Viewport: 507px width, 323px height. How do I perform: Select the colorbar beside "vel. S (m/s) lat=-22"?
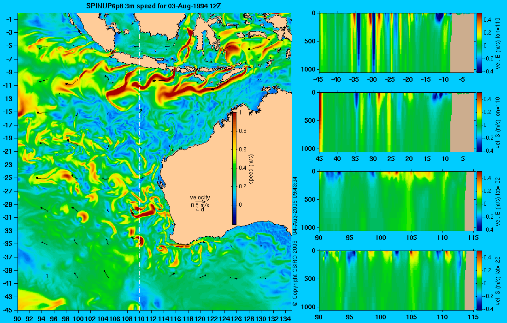coord(479,280)
